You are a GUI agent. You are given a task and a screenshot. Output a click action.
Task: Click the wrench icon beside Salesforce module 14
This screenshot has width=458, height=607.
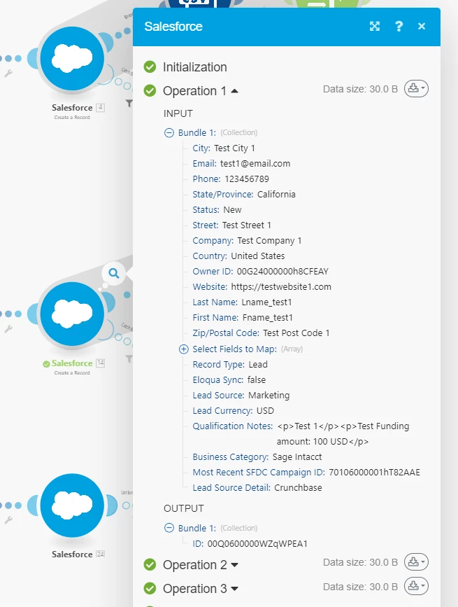[8, 328]
